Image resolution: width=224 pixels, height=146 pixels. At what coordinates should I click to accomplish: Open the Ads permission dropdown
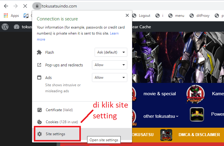(x=110, y=78)
